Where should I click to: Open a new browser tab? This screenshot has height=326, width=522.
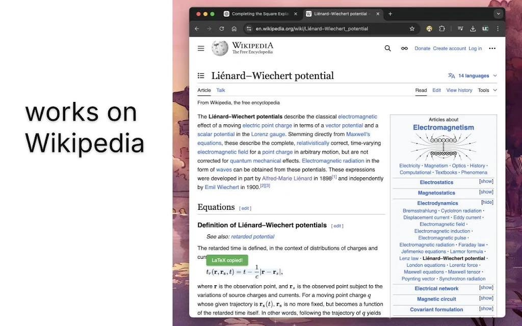tap(390, 14)
